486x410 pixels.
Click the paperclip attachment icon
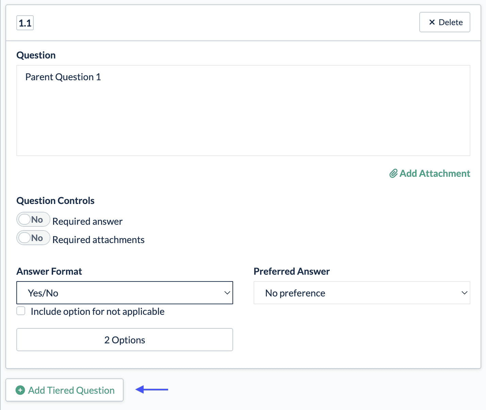pyautogui.click(x=393, y=173)
